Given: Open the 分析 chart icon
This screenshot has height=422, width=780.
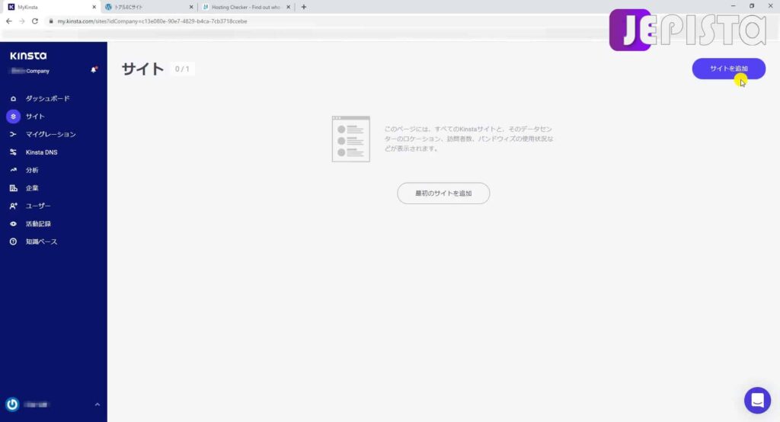Looking at the screenshot, I should coord(14,170).
